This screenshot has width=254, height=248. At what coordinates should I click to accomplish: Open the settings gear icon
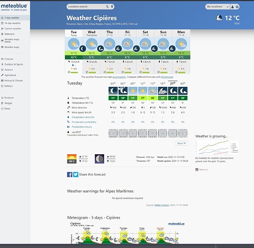click(x=237, y=7)
